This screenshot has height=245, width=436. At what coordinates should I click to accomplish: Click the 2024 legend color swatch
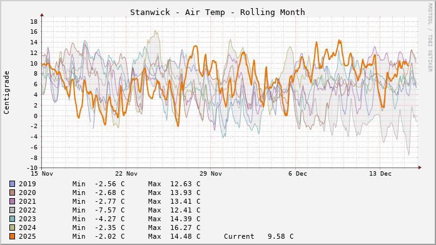click(x=13, y=227)
